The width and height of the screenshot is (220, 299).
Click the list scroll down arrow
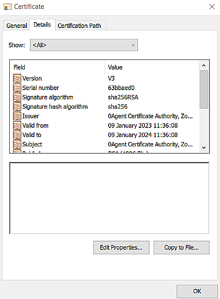click(x=204, y=148)
